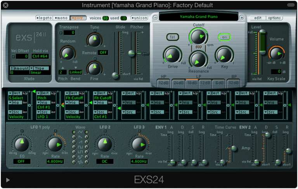Select triangle wave for LFO 1
The height and width of the screenshot is (189, 298).
(74, 132)
